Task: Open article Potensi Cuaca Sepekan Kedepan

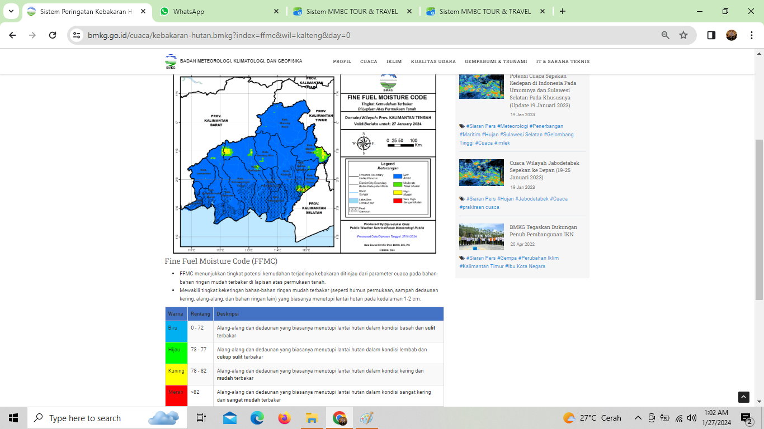Action: [x=543, y=90]
